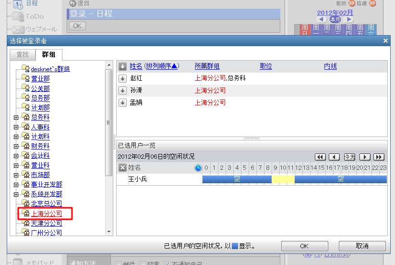Viewport: 395px width, 265px height.
Task: Open the 北京总公司 group in the tree
Action: click(46, 204)
